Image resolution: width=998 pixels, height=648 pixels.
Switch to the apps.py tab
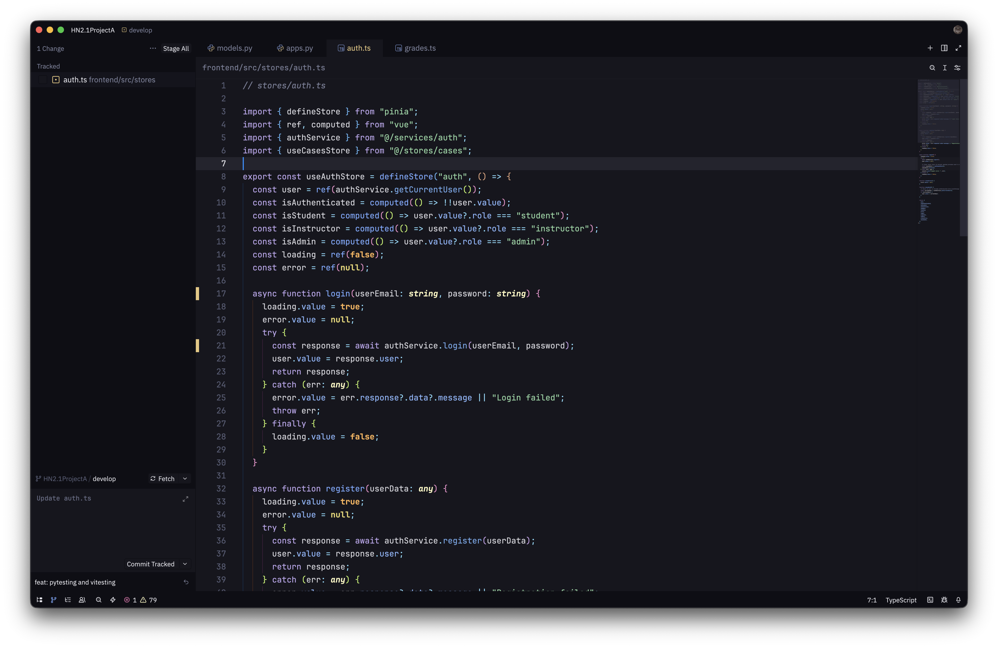295,48
